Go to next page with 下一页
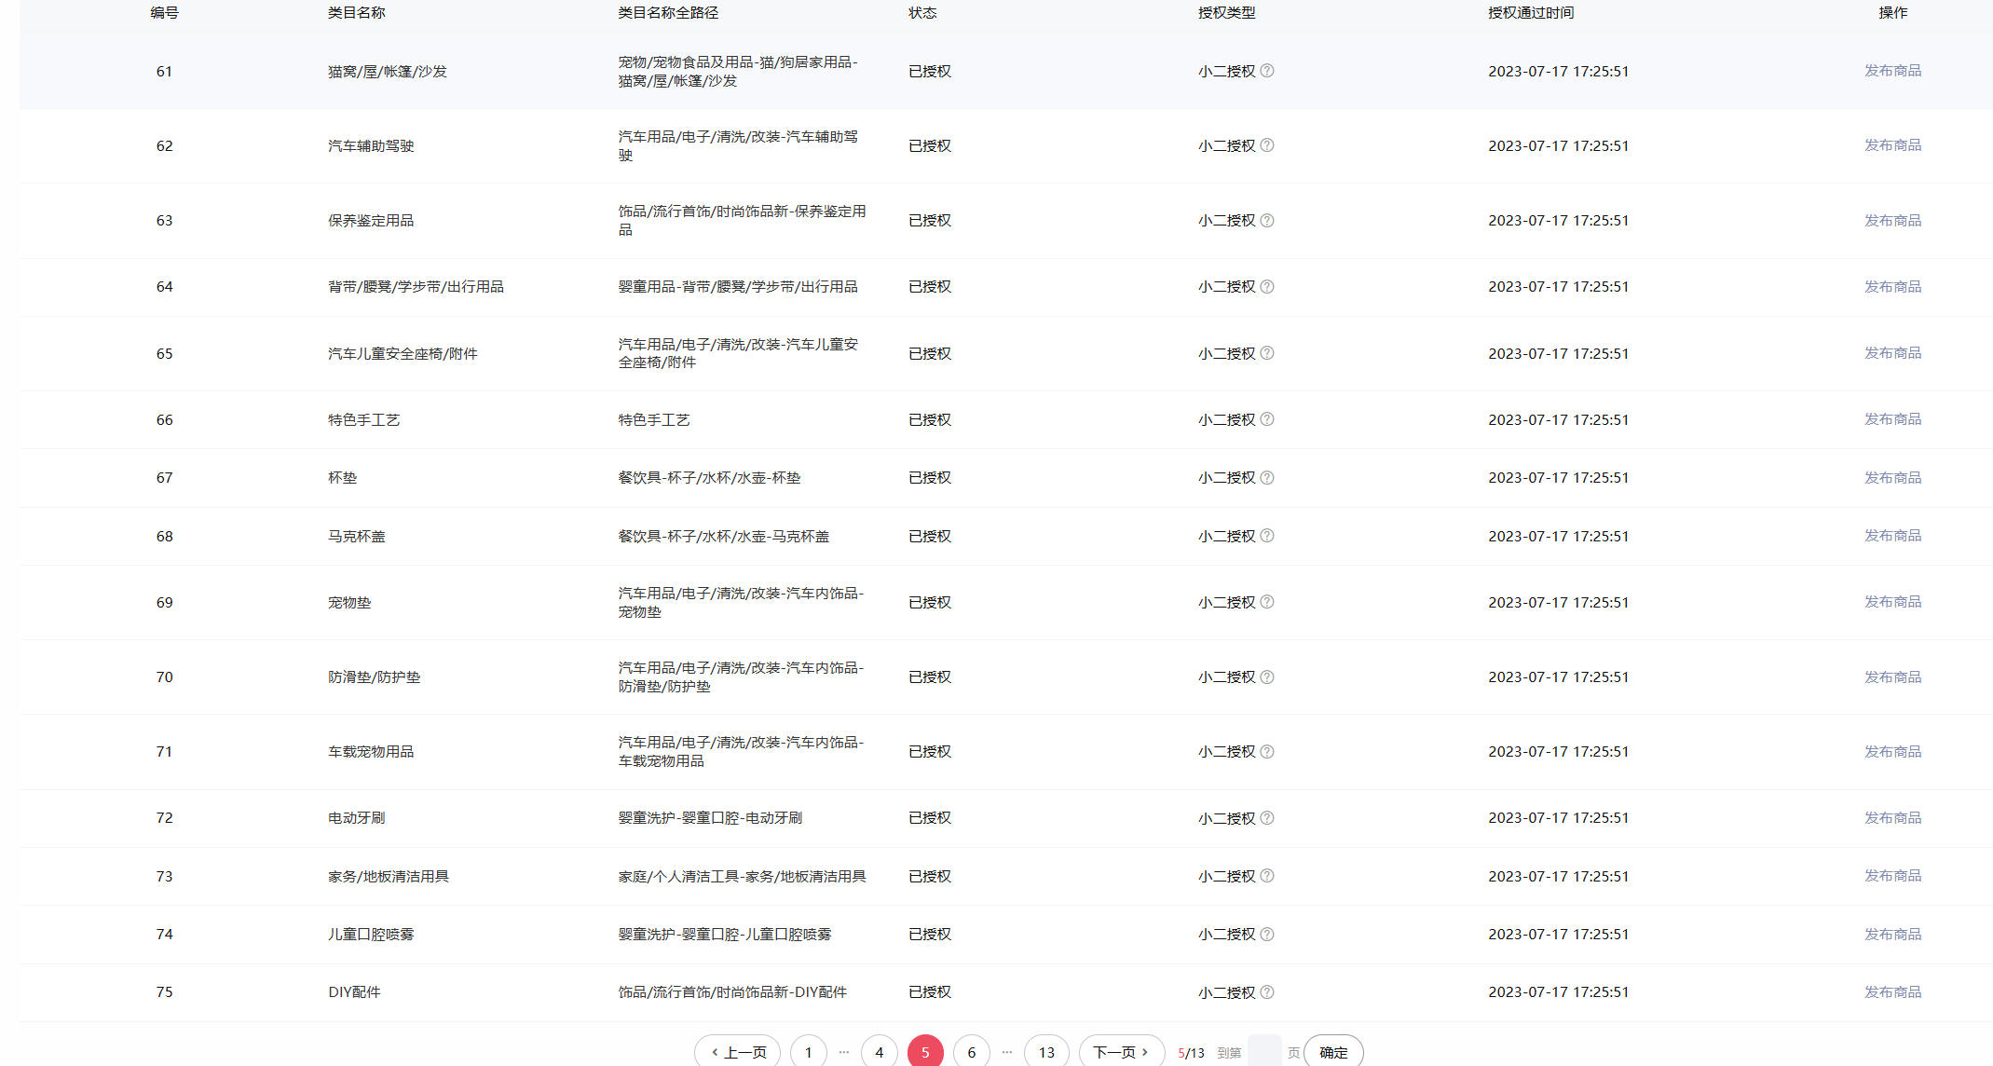This screenshot has width=1993, height=1066. [x=1121, y=1052]
